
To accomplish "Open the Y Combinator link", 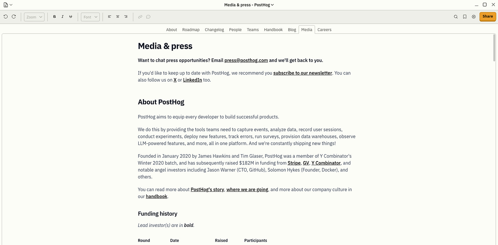I will coord(326,163).
